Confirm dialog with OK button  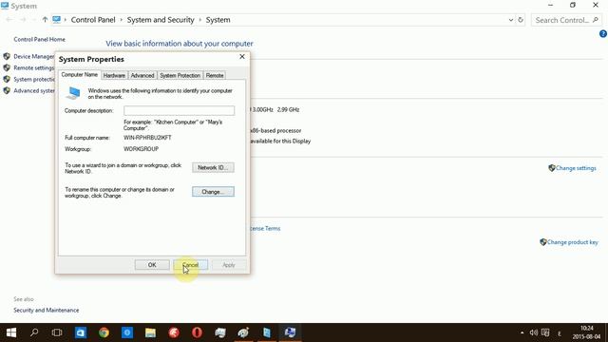pos(152,265)
